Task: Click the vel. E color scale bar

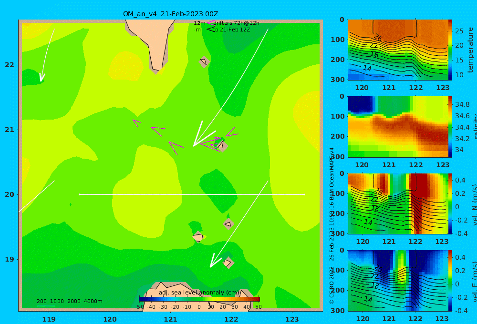Action: click(450, 281)
